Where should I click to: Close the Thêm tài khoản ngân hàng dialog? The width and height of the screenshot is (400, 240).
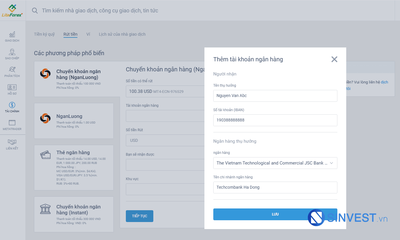[x=334, y=59]
